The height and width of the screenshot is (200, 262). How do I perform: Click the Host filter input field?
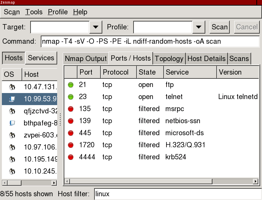[178, 194]
